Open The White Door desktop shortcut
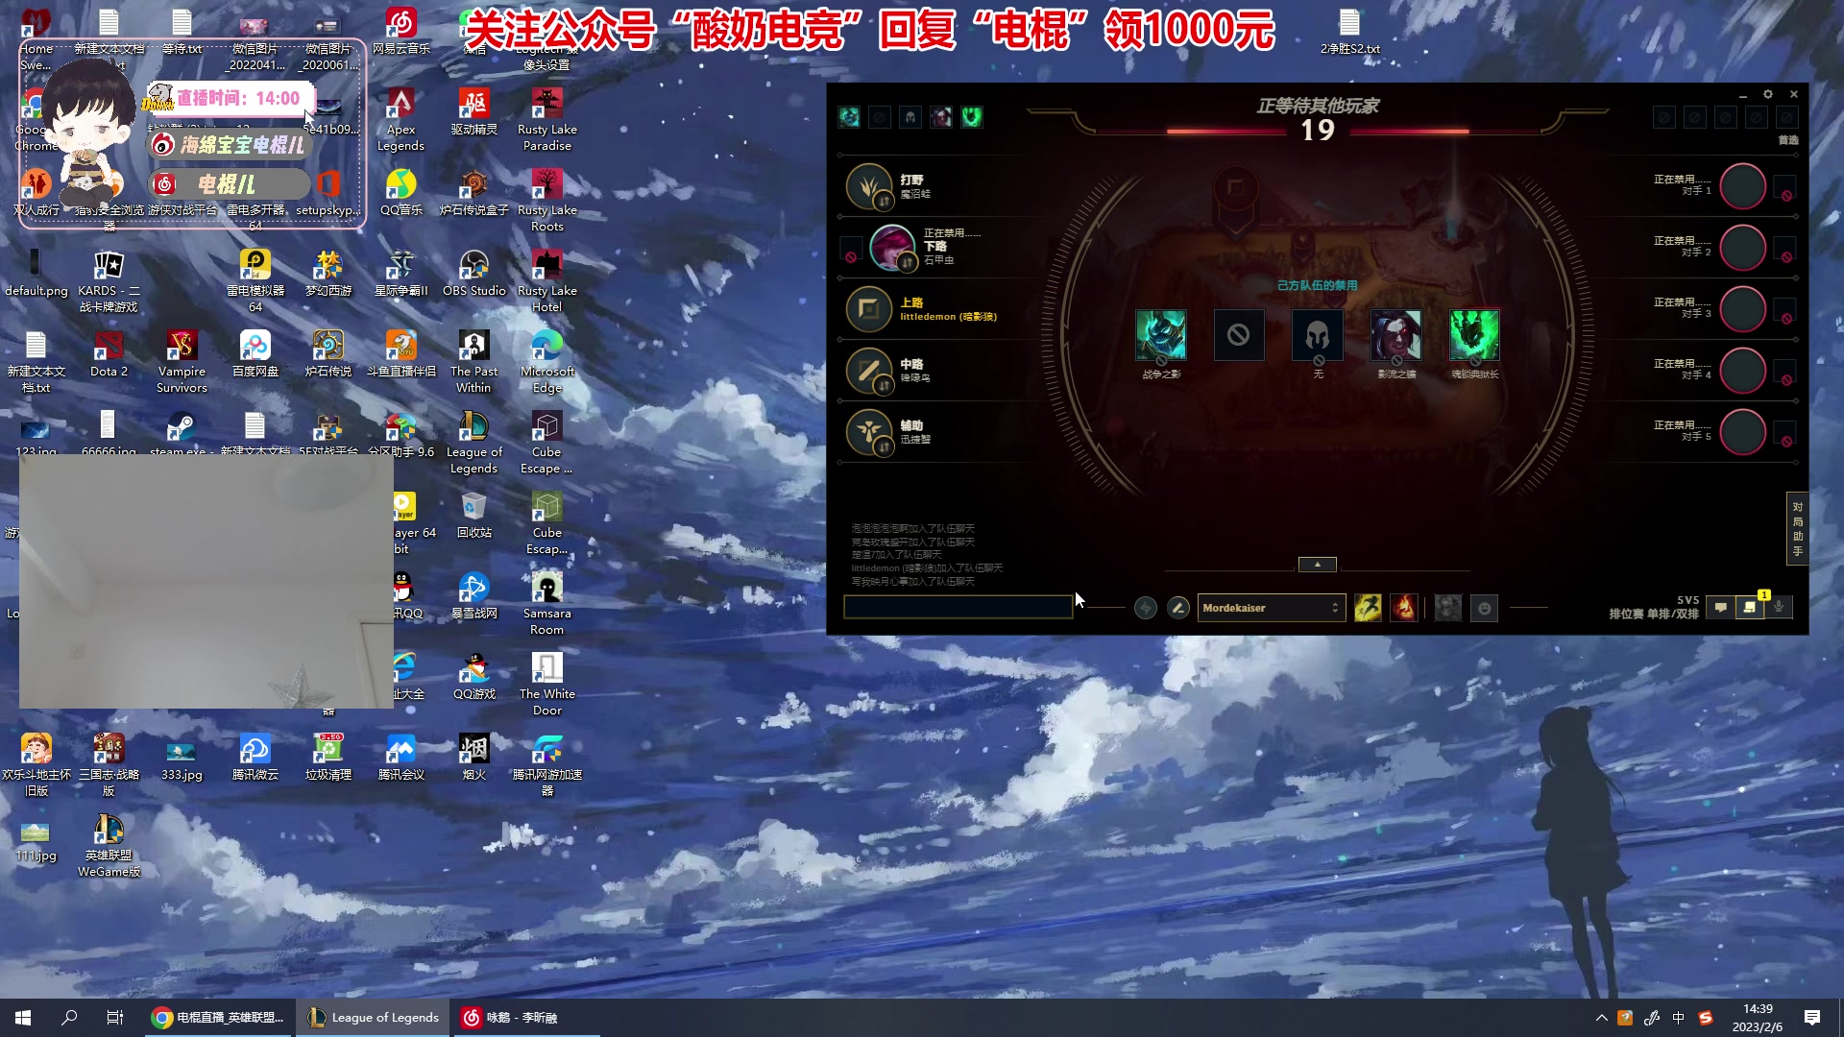 click(x=546, y=684)
